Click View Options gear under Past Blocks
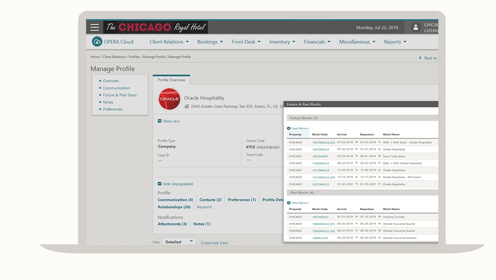 (x=289, y=203)
